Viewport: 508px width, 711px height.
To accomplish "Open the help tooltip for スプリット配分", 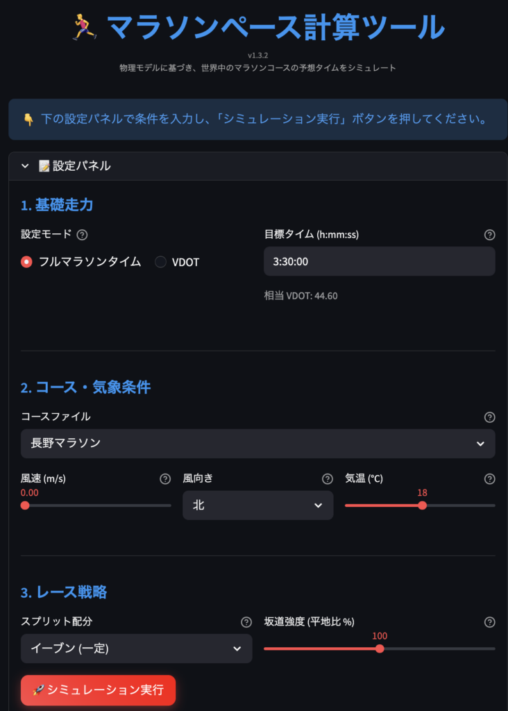I will point(245,623).
